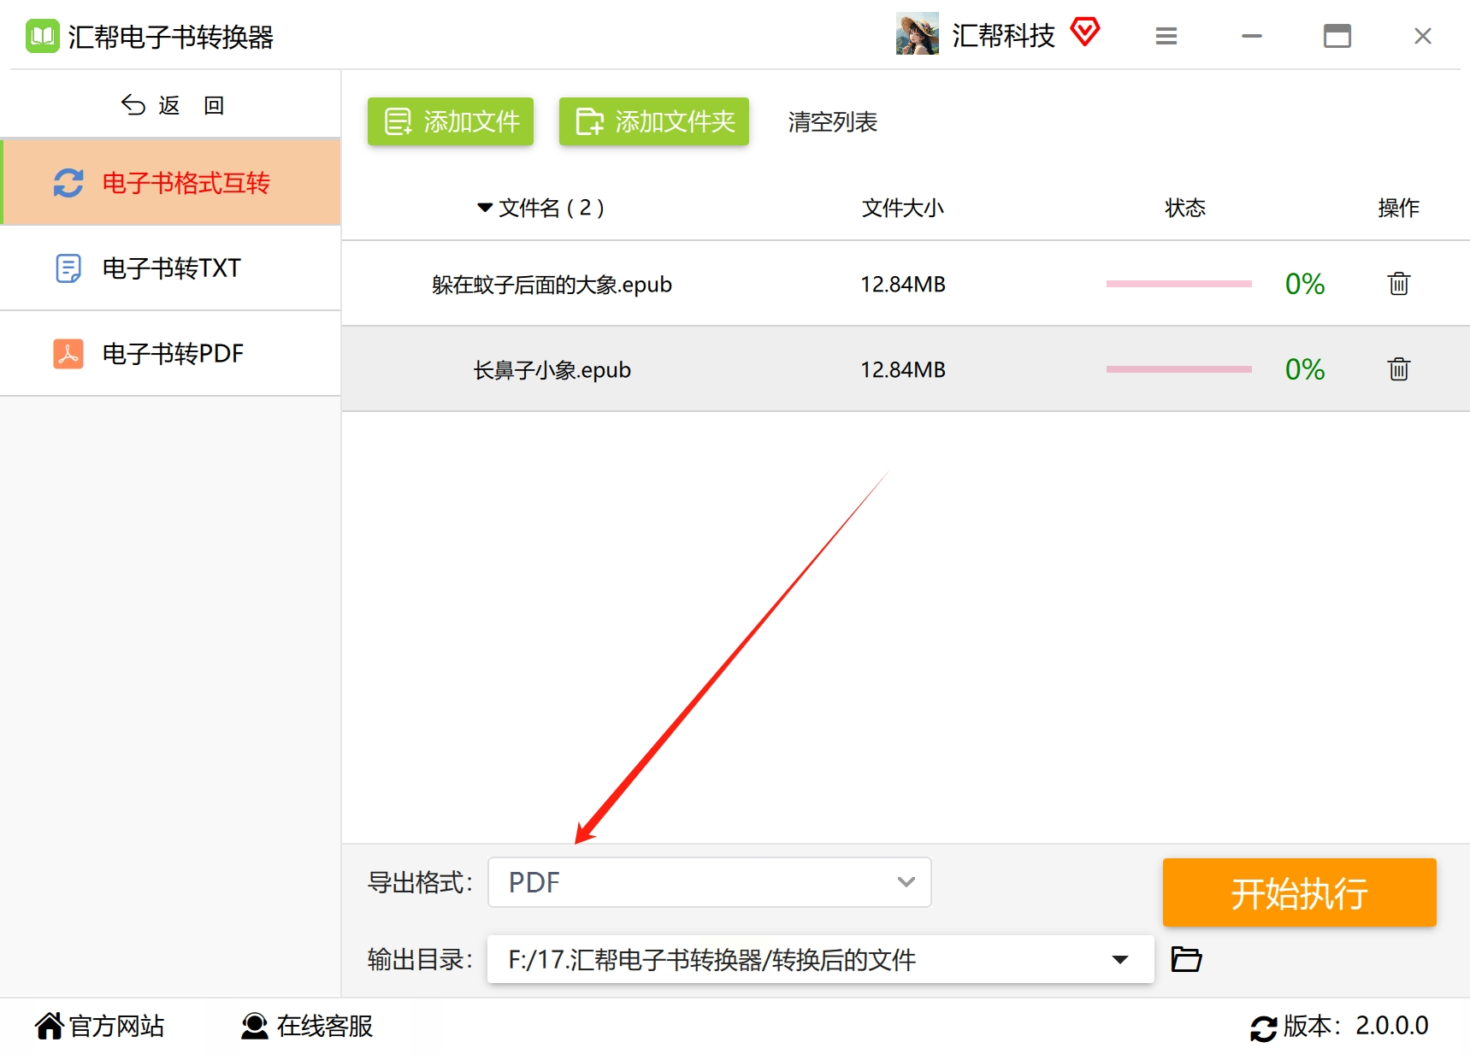
Task: Open the hamburger menu in title bar
Action: click(x=1166, y=36)
